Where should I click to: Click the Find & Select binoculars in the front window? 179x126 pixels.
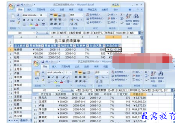coord(161,73)
